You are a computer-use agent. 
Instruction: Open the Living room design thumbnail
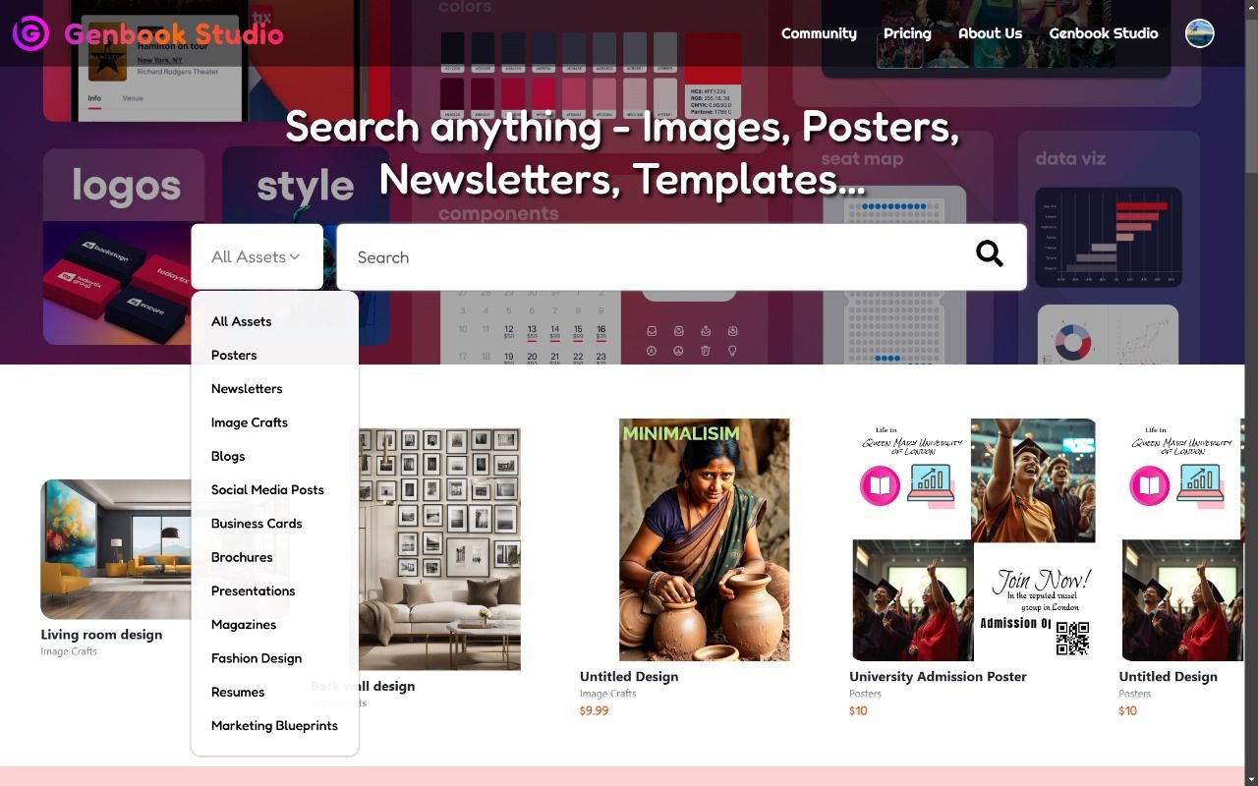point(116,548)
